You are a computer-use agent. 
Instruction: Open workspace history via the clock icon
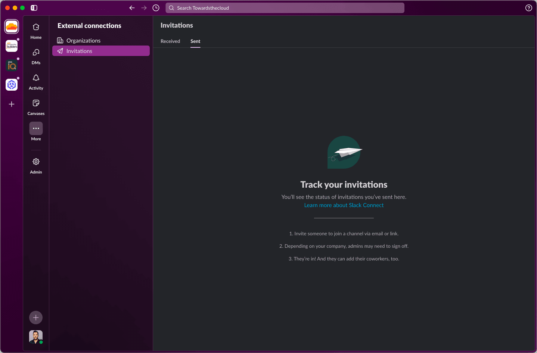point(156,7)
